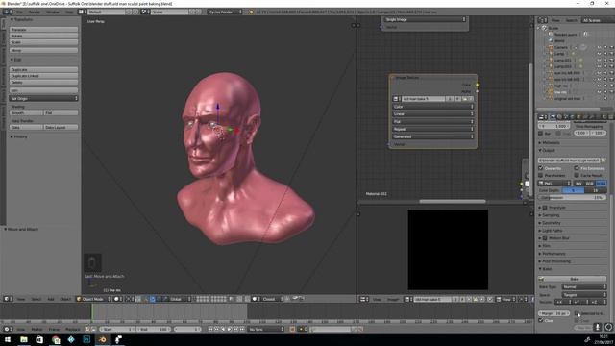Toggle auto keyframe record button

292,329
